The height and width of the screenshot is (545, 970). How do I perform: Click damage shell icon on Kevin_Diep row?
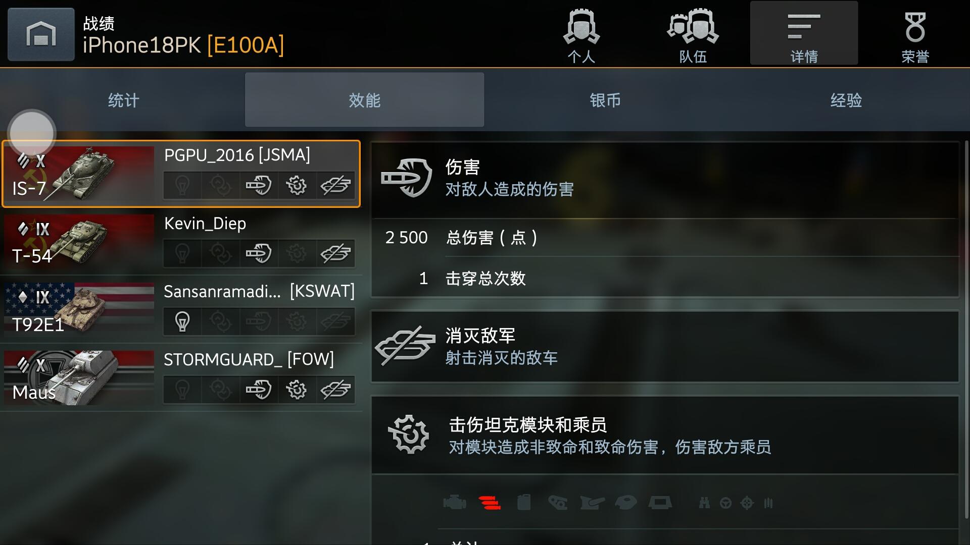point(259,253)
